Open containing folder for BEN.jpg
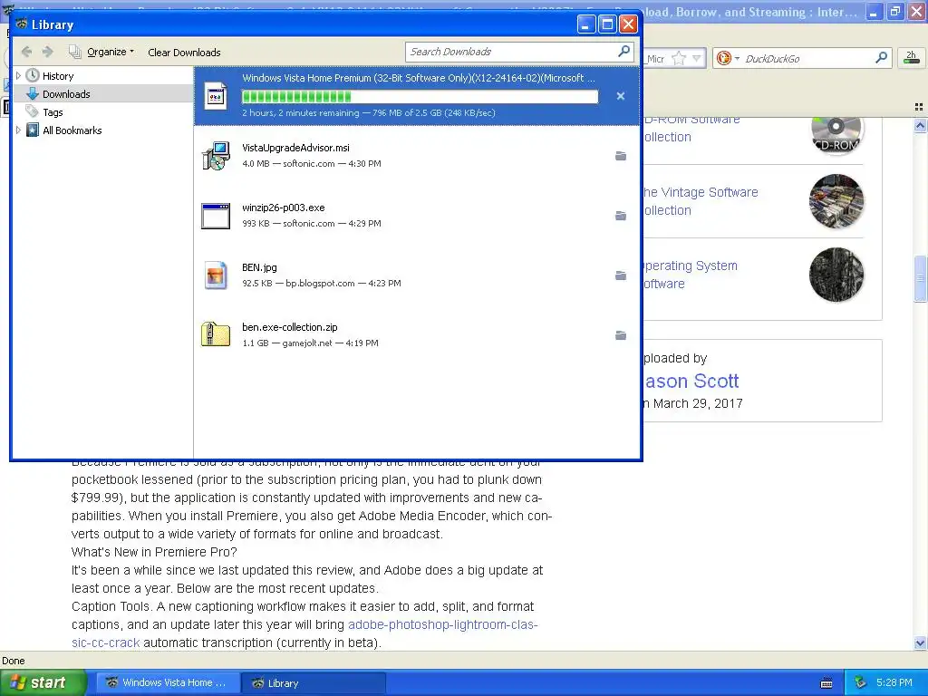This screenshot has height=696, width=928. coord(620,275)
